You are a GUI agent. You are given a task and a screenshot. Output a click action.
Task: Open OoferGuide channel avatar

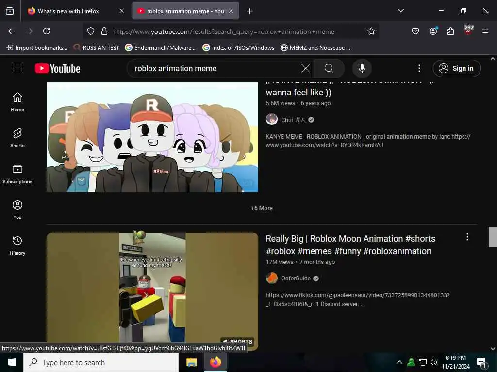click(272, 279)
